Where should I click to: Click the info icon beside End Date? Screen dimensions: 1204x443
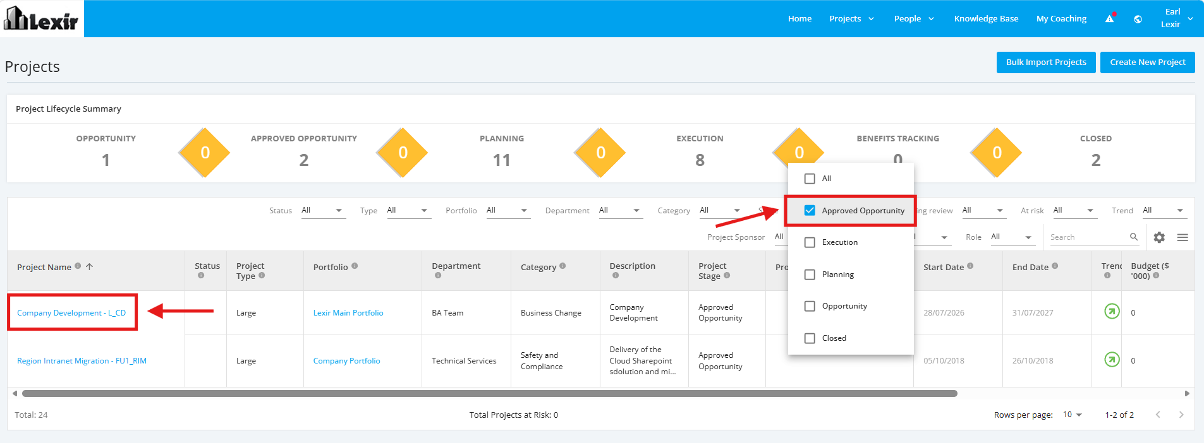(1055, 266)
